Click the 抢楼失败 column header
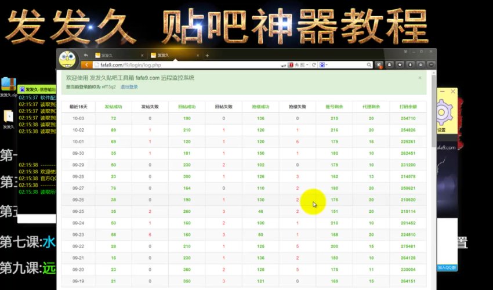The height and width of the screenshot is (290, 493). [x=298, y=107]
